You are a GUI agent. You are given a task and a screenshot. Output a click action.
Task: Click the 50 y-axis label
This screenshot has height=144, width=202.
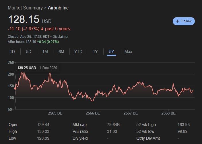coord(10,109)
